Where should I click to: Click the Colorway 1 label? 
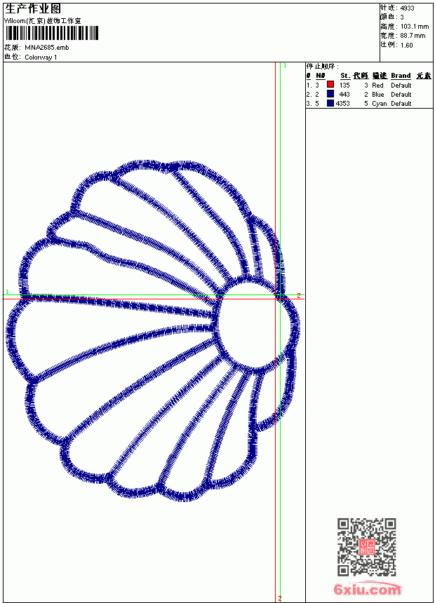41,57
